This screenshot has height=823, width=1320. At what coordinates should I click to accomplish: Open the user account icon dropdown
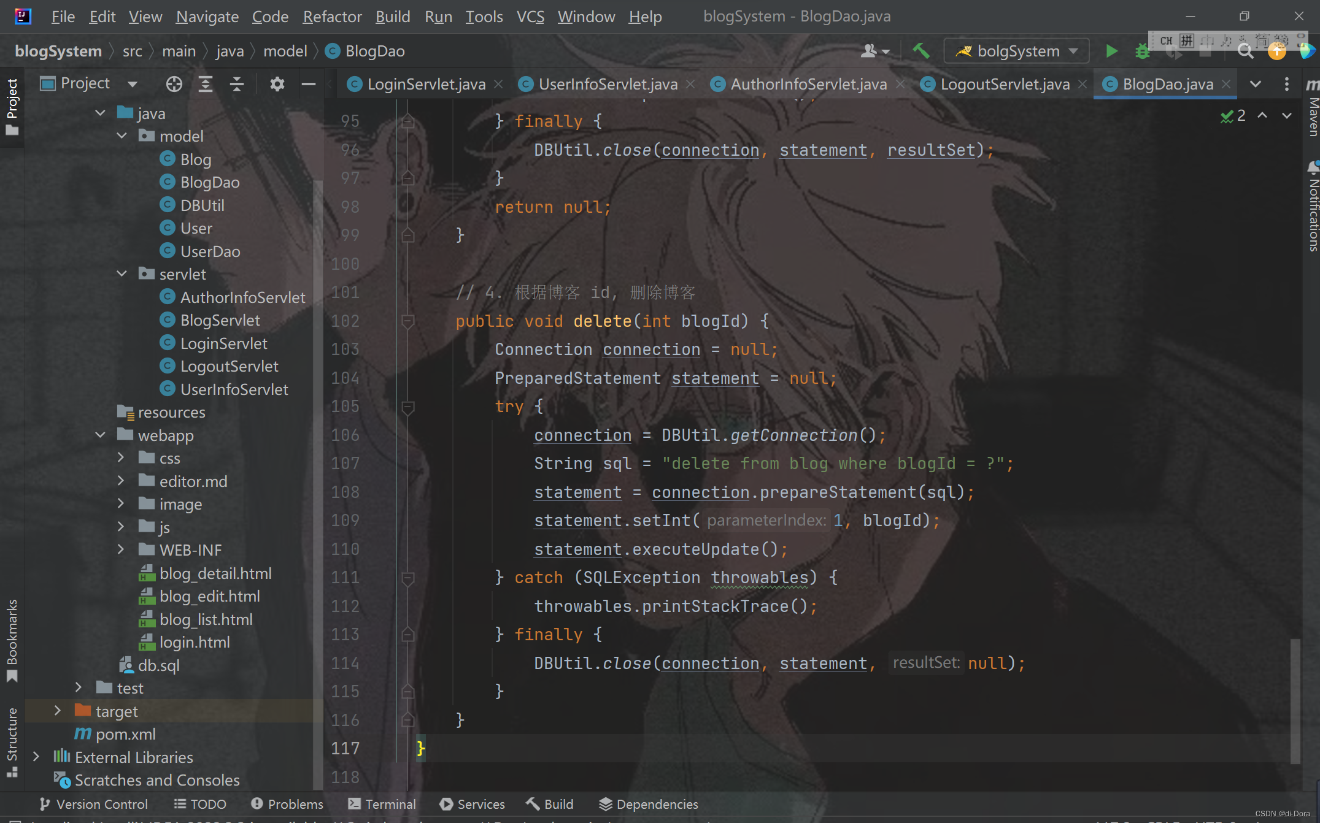tap(874, 51)
